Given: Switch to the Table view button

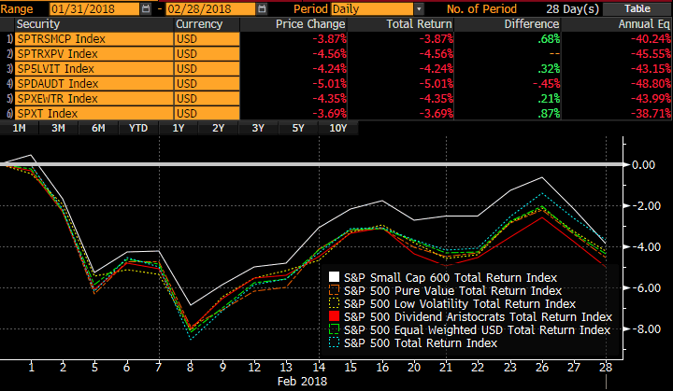Looking at the screenshot, I should point(637,8).
